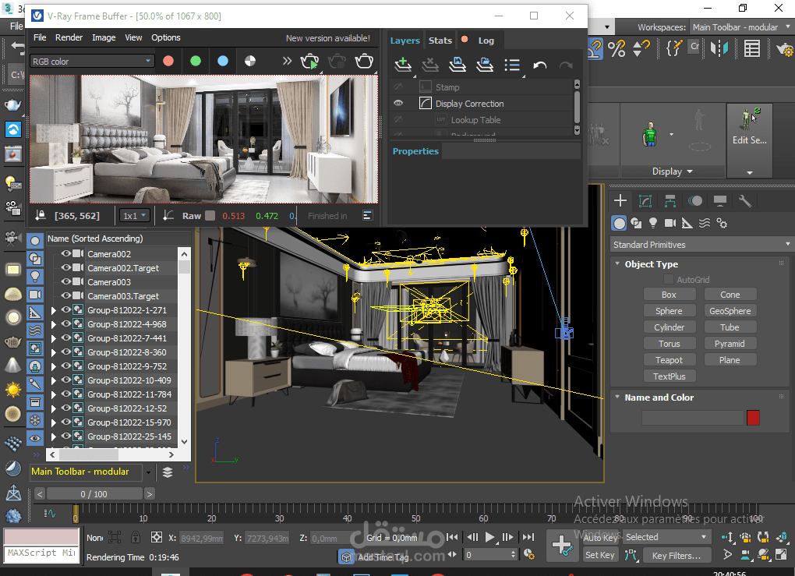Open the Create panel plus tab
Screen dimensions: 795x576
tap(620, 201)
